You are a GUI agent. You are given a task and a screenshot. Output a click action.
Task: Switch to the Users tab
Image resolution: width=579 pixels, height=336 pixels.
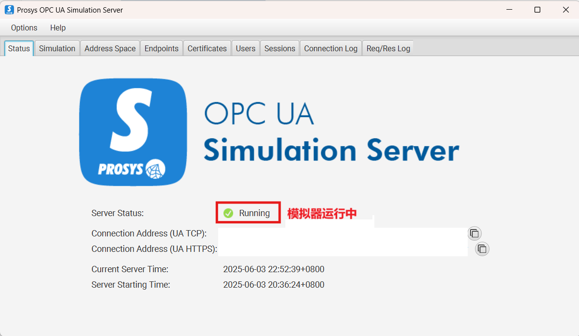tap(246, 48)
